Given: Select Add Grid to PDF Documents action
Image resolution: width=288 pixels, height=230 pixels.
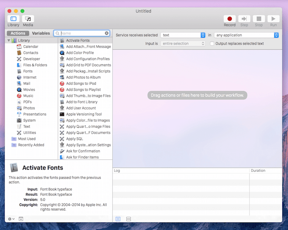Looking at the screenshot, I should pos(85,65).
